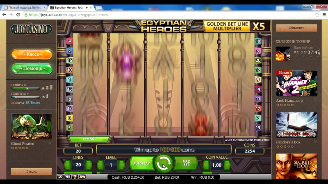Click the JoyCasino logo
The image size is (328, 184).
[x=31, y=29]
